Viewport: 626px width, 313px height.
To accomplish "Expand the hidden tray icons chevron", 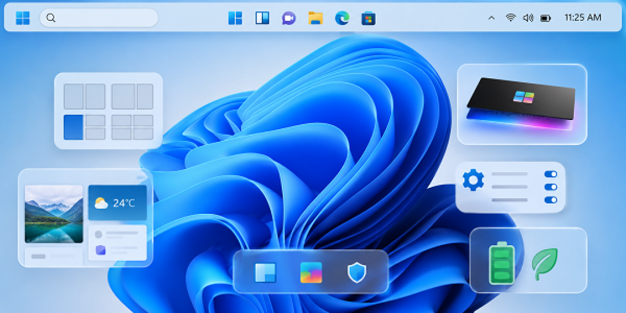I will point(492,18).
